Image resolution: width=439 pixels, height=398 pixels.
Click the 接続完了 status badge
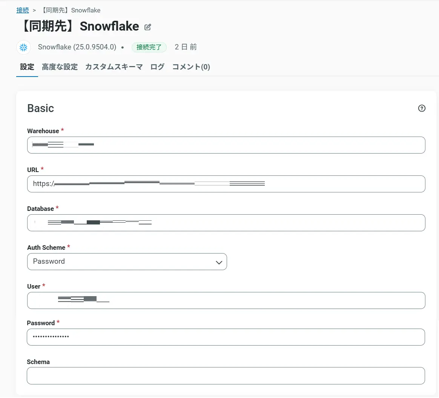coord(149,47)
